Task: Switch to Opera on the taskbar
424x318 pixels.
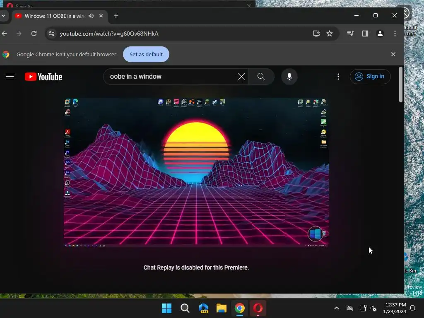Action: coord(258,308)
